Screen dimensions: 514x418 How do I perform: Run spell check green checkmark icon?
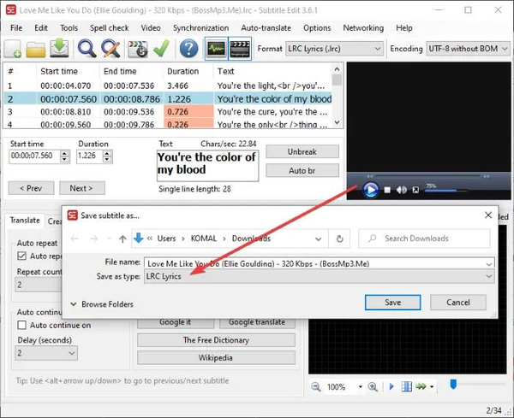162,49
